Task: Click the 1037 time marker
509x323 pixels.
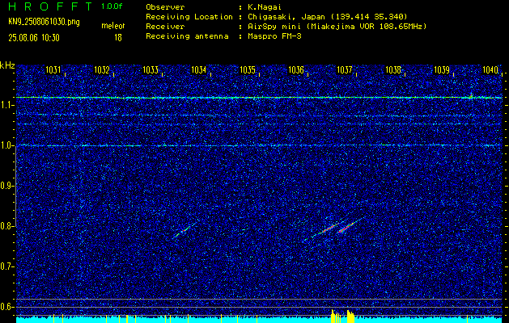Action: 345,69
